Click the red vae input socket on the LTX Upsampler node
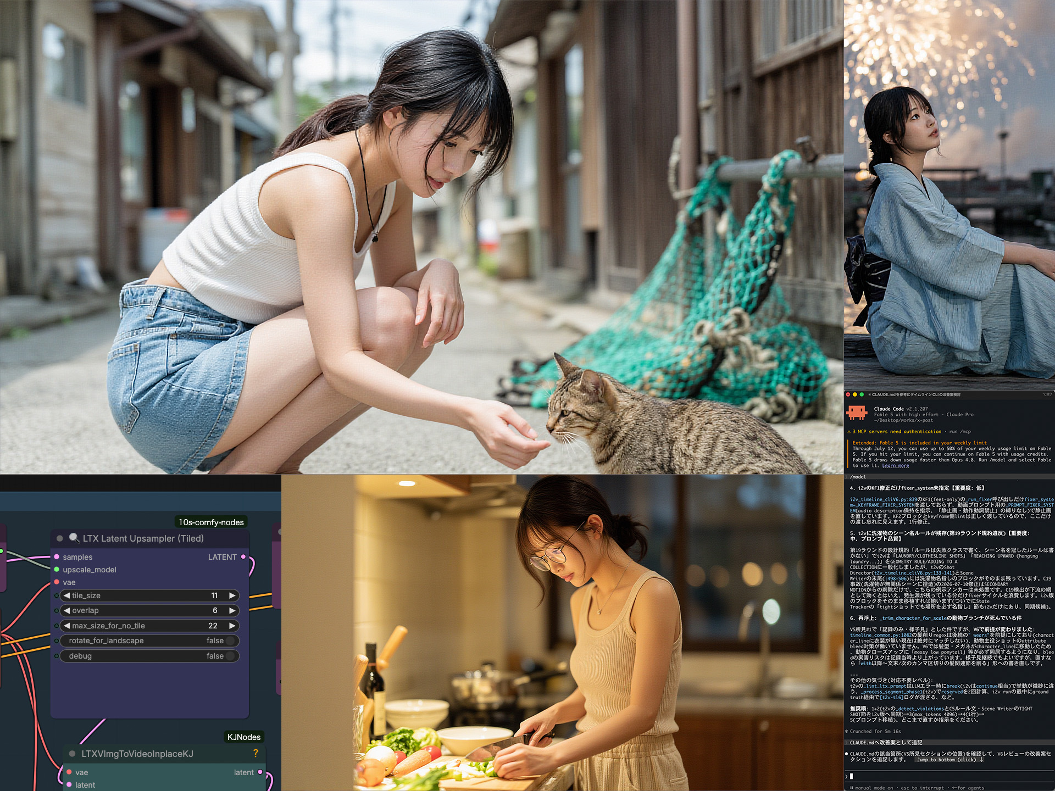 57,582
